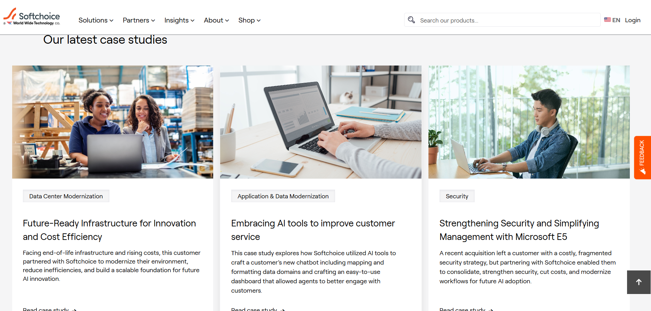The image size is (651, 311).
Task: Expand the Insights menu
Action: click(x=179, y=20)
